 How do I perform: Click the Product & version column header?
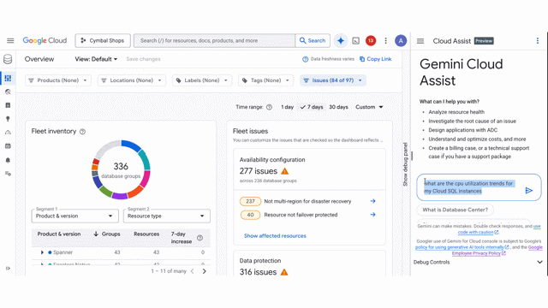pos(59,234)
